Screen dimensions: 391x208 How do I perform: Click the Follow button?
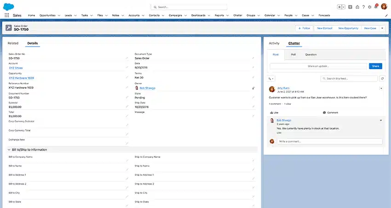click(x=304, y=28)
